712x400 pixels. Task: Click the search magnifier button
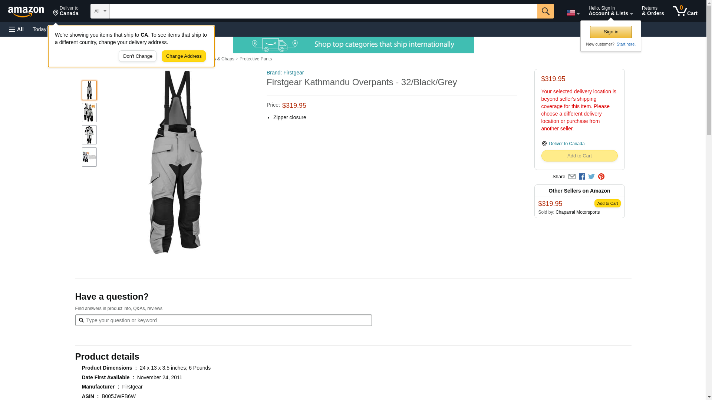click(x=545, y=11)
